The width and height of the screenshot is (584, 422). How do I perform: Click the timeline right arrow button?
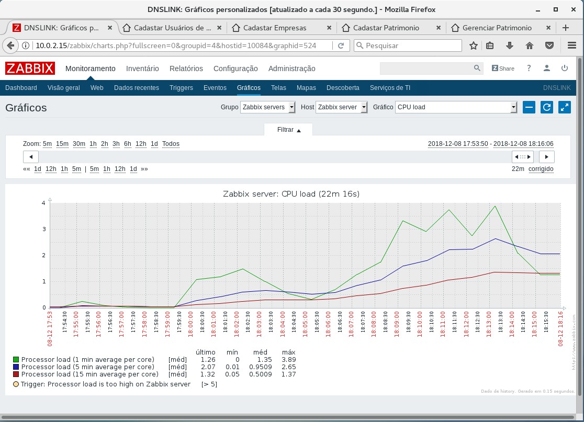click(546, 157)
